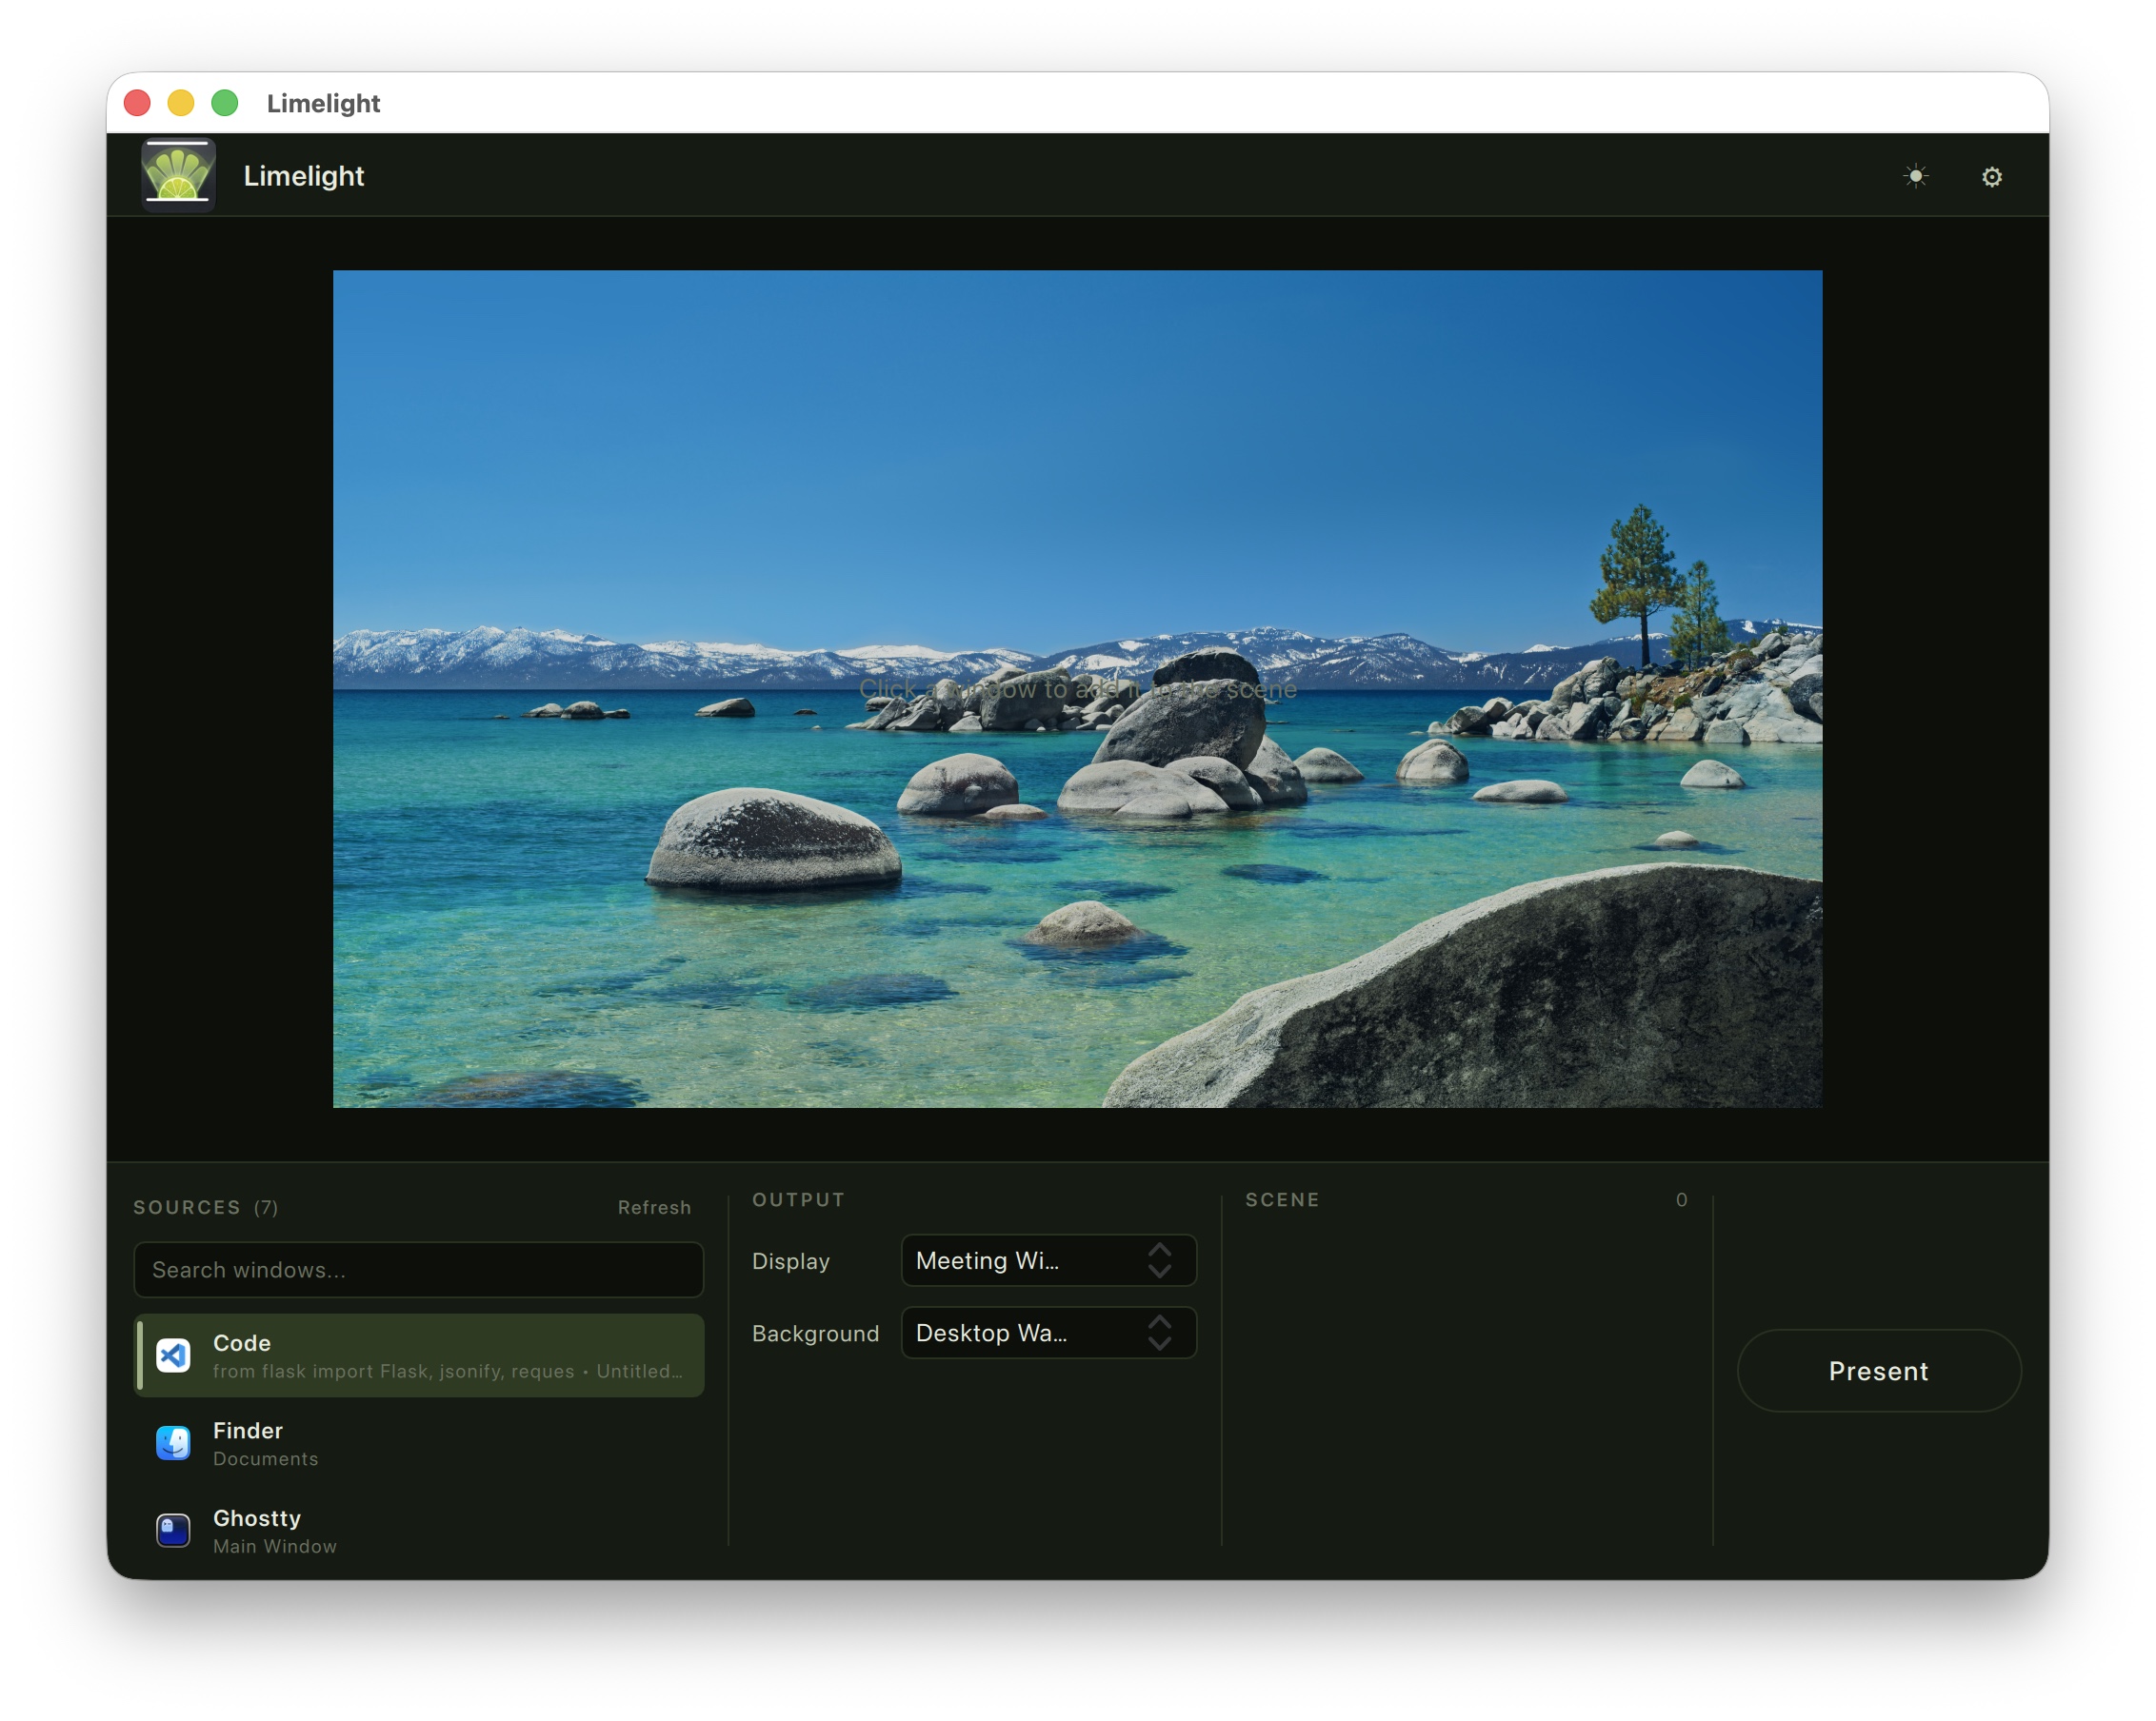This screenshot has width=2156, height=1721.
Task: Select the Ghostty Main Window source
Action: 420,1530
